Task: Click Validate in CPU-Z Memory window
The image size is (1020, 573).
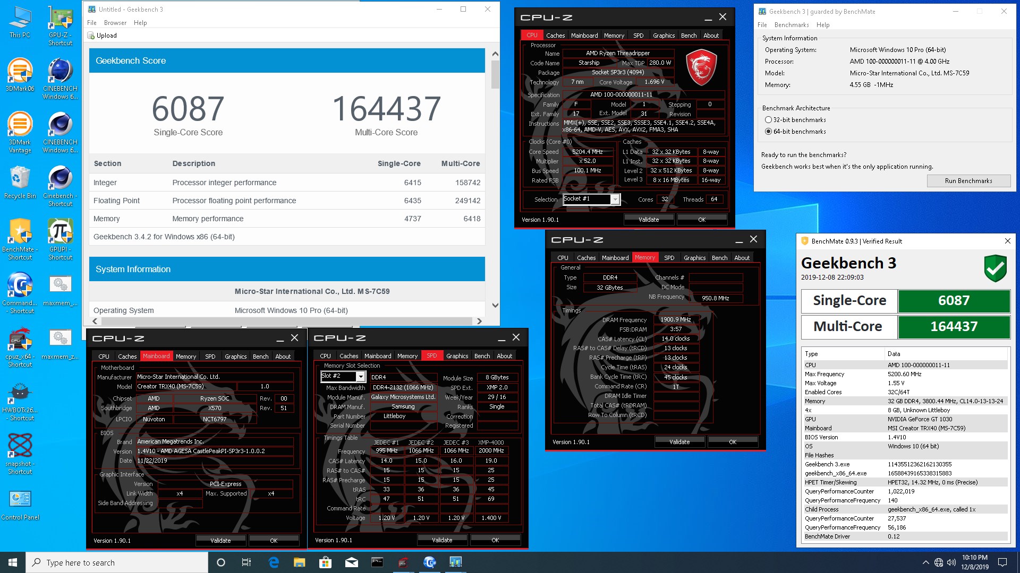Action: [679, 442]
